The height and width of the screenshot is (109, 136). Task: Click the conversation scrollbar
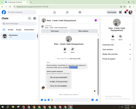[98, 67]
